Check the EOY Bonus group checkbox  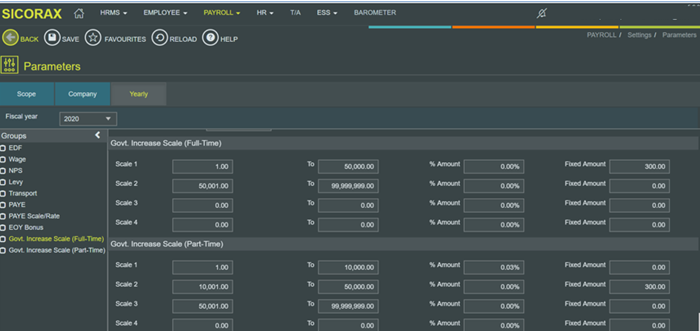point(3,228)
